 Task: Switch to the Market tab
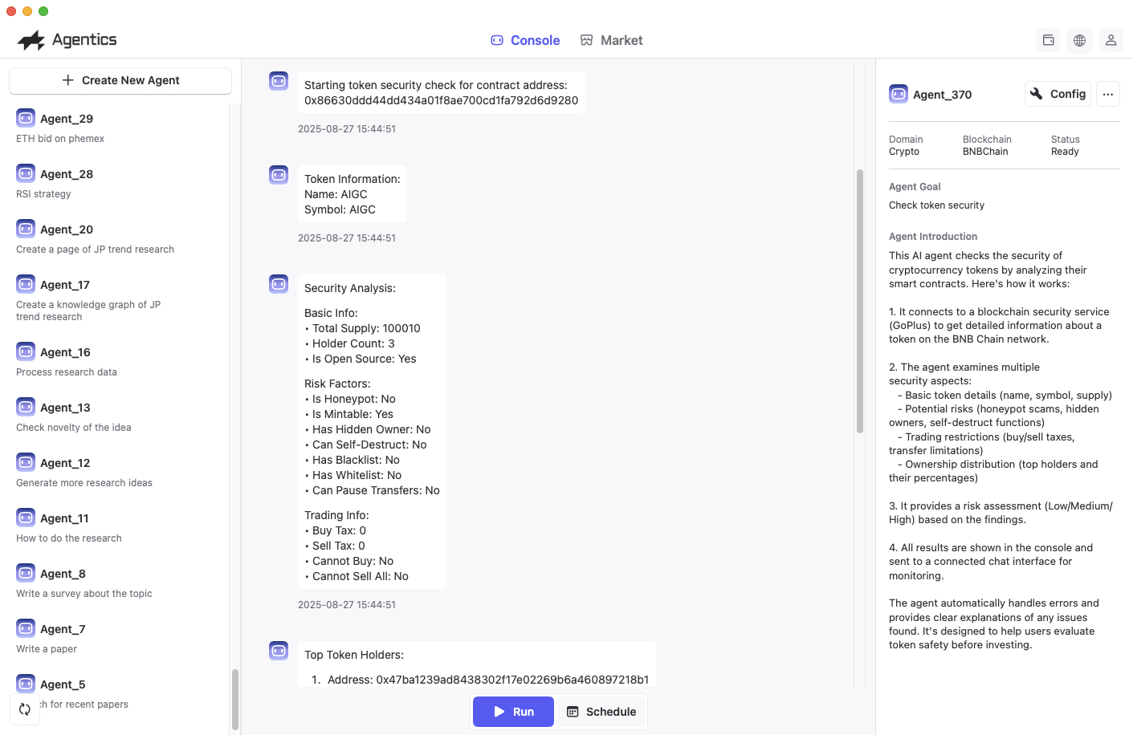611,40
